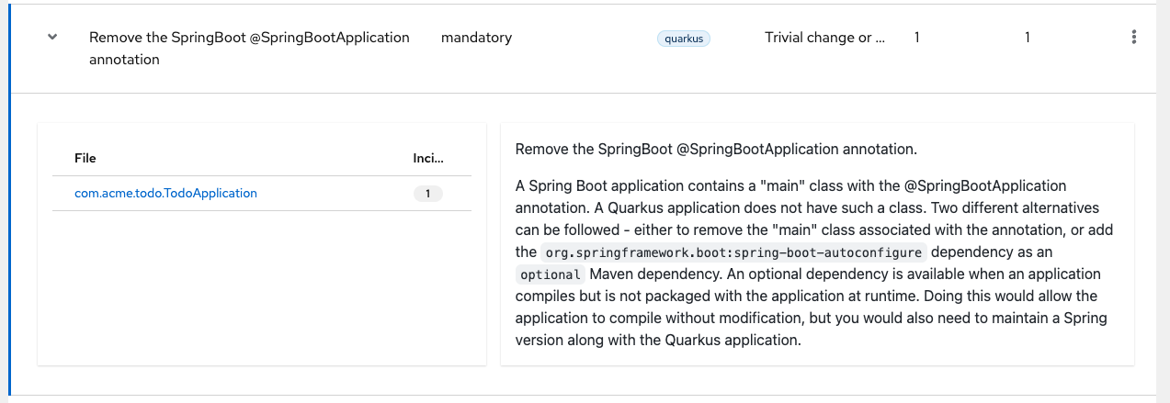Click the 'mandatory' category cell

click(x=476, y=38)
